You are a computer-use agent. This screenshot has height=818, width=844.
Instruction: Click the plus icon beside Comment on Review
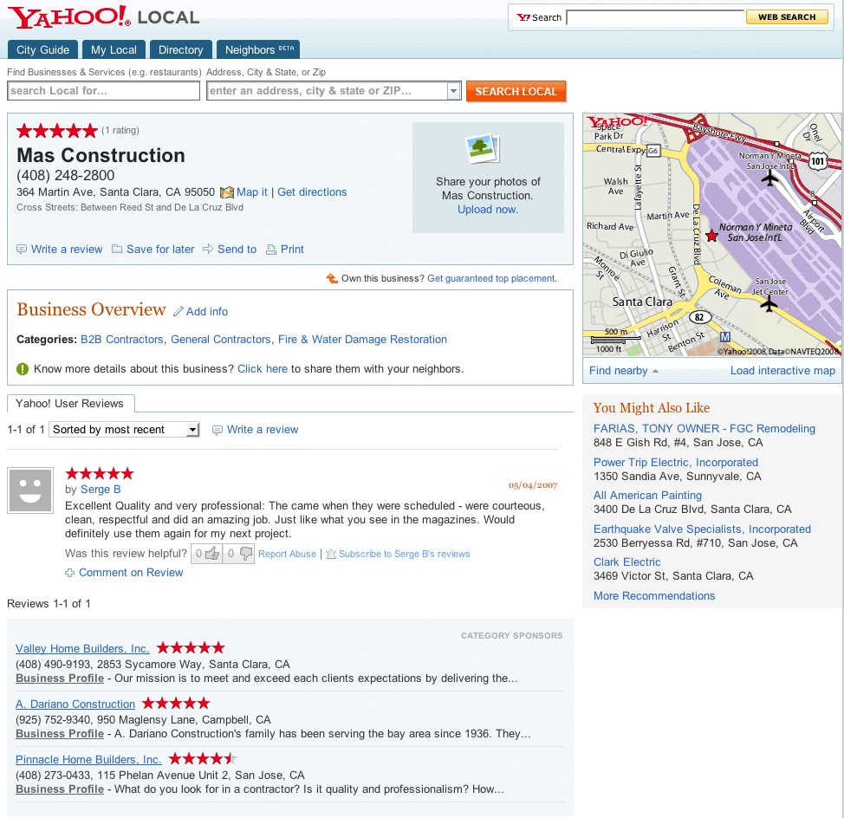point(70,573)
